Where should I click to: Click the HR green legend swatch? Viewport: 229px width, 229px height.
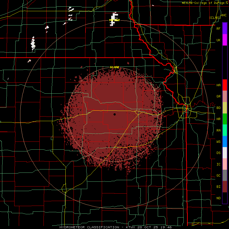click(225, 119)
